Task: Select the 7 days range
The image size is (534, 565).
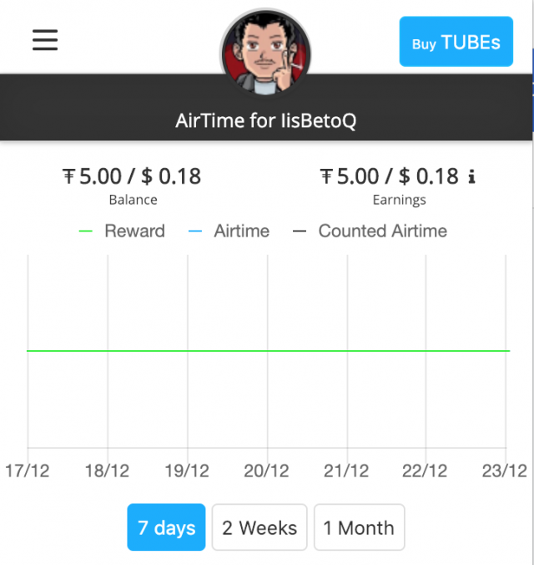Action: click(x=166, y=527)
